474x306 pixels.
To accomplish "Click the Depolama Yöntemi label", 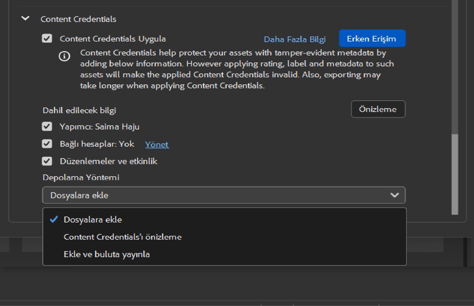I will [x=81, y=177].
